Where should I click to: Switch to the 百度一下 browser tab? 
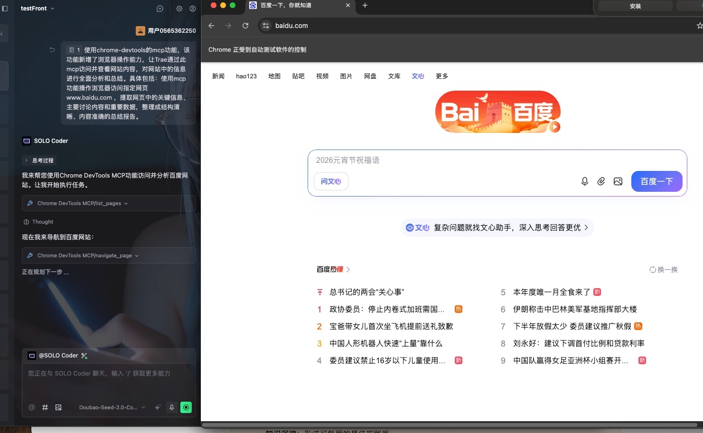pyautogui.click(x=294, y=6)
